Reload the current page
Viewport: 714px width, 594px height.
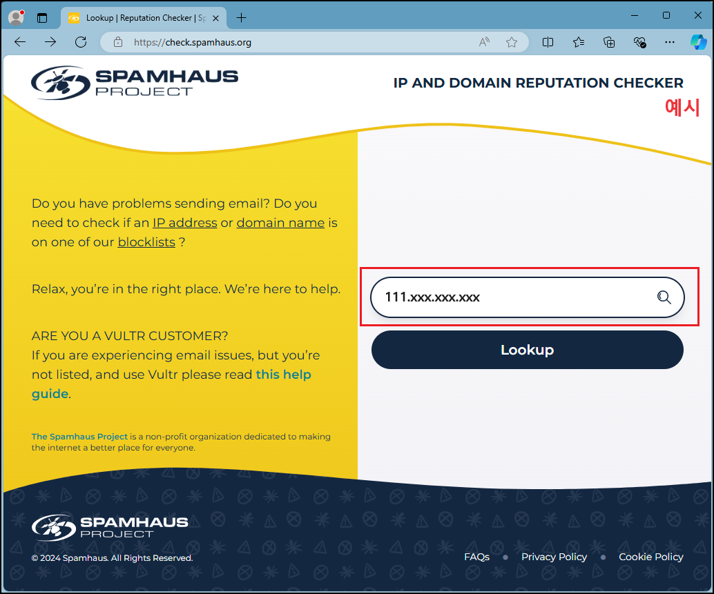[81, 42]
